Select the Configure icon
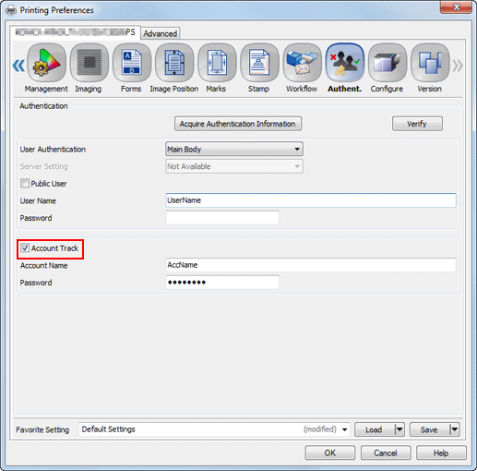 pyautogui.click(x=388, y=63)
